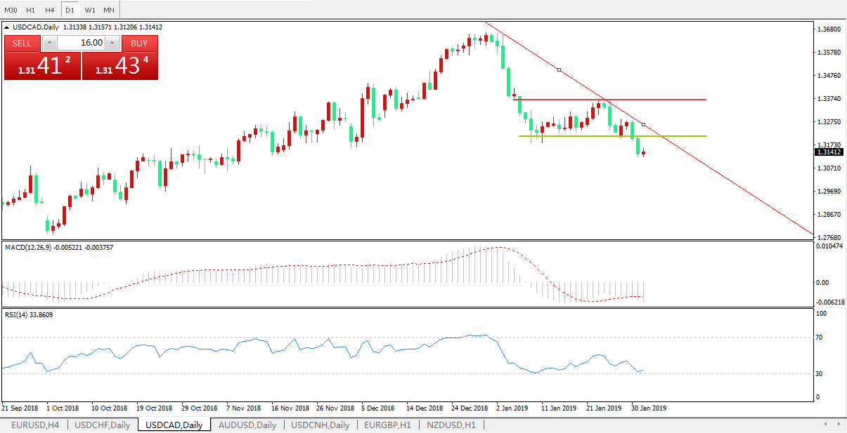The width and height of the screenshot is (847, 433).
Task: Select the H1 timeframe
Action: (x=30, y=10)
